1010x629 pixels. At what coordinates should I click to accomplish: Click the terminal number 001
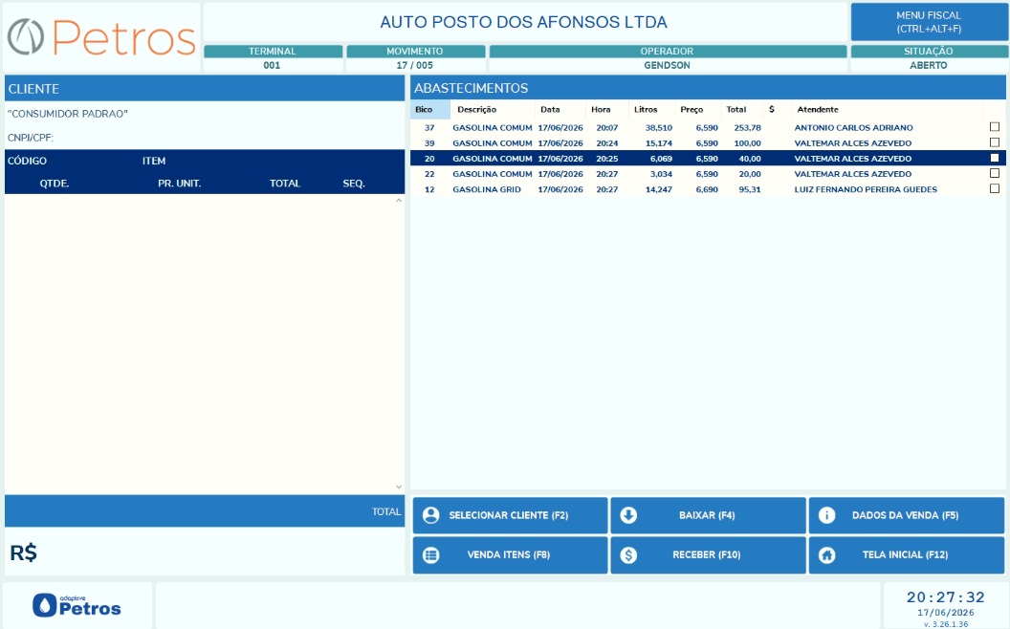pos(272,65)
